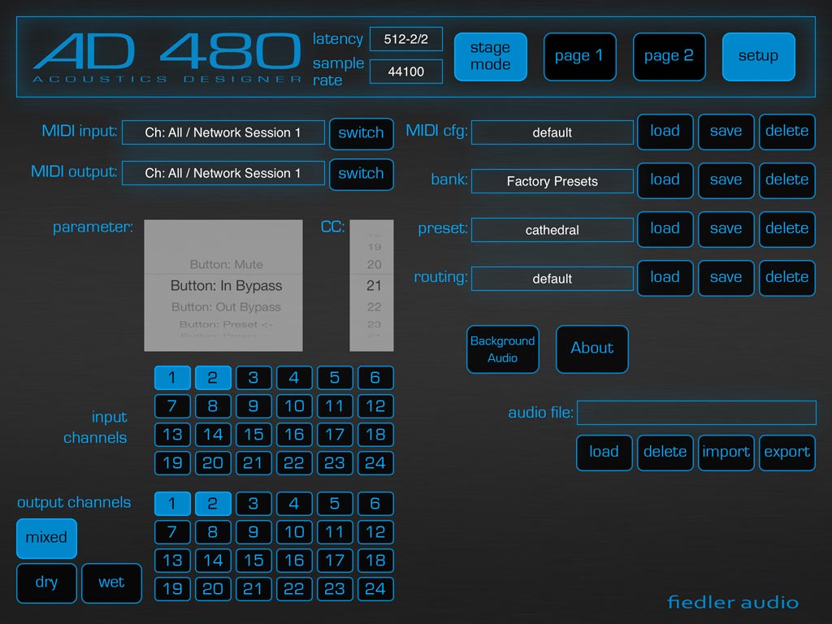Select Button: Mute in parameter picker

pyautogui.click(x=226, y=264)
